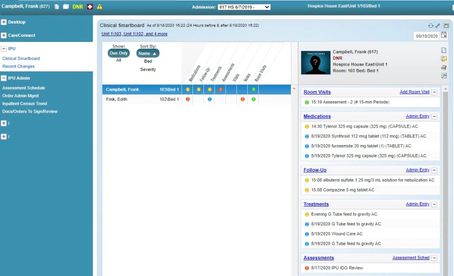
Task: Expand the CareConnect sidebar section
Action: pyautogui.click(x=5, y=35)
